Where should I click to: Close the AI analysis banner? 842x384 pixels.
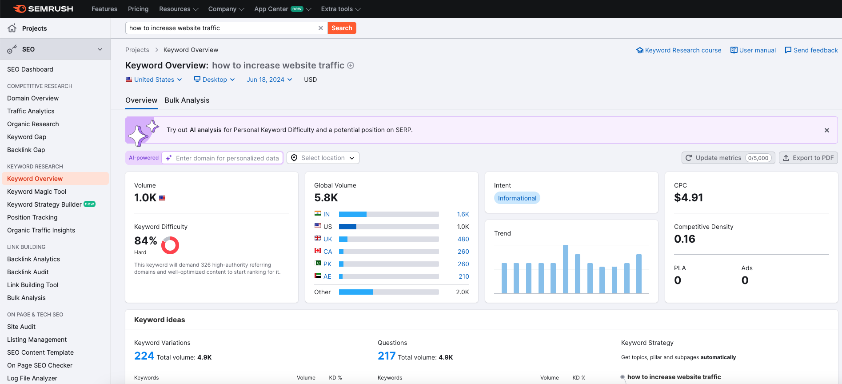click(x=827, y=130)
